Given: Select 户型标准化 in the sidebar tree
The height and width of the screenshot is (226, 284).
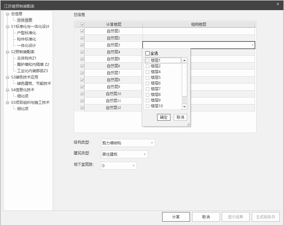Looking at the screenshot, I should point(27,33).
